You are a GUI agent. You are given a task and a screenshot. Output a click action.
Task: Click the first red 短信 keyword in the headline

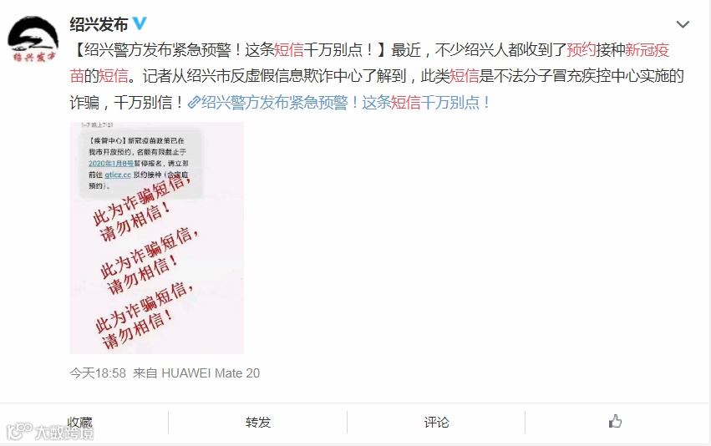[x=289, y=50]
